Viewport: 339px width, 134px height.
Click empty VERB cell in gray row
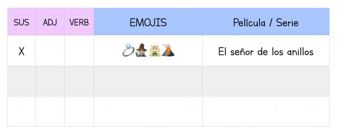(79, 81)
